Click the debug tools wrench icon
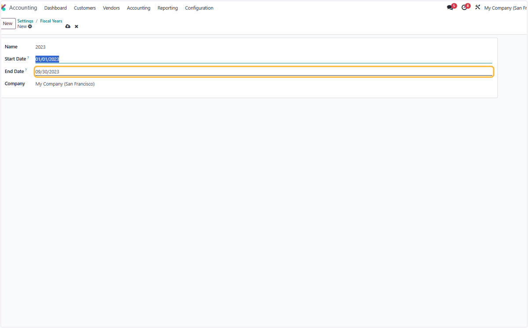The height and width of the screenshot is (328, 528). tap(477, 7)
